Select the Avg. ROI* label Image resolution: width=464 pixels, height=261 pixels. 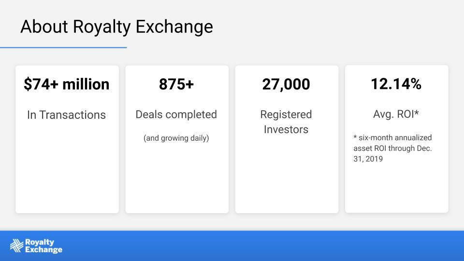pos(396,114)
